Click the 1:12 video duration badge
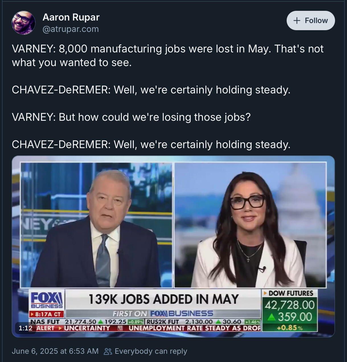Image resolution: width=347 pixels, height=362 pixels. (x=25, y=328)
